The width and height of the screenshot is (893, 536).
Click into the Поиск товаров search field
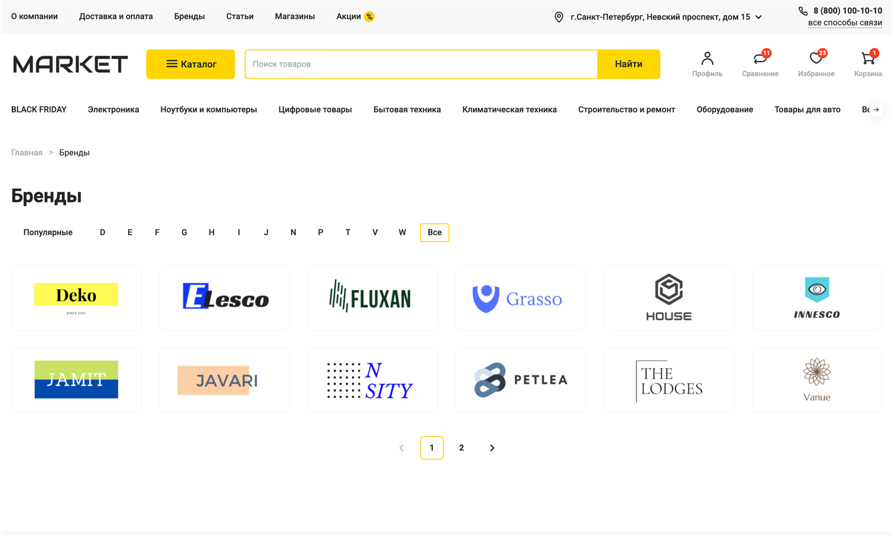point(421,64)
